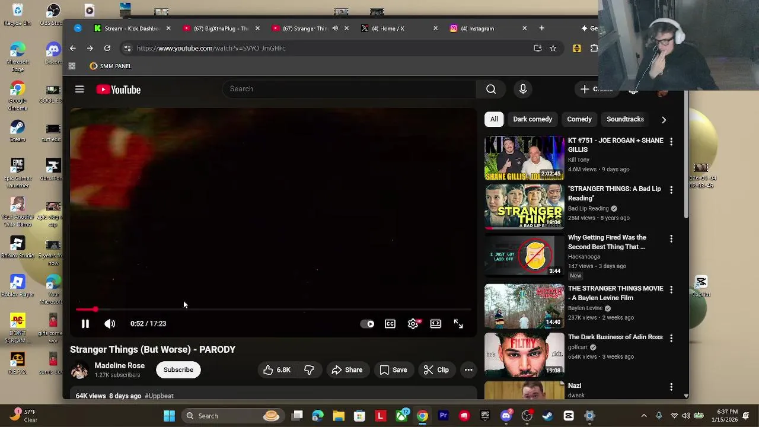Open options for Bad Lip Reading video
Screen dimensions: 759x427
point(671,190)
